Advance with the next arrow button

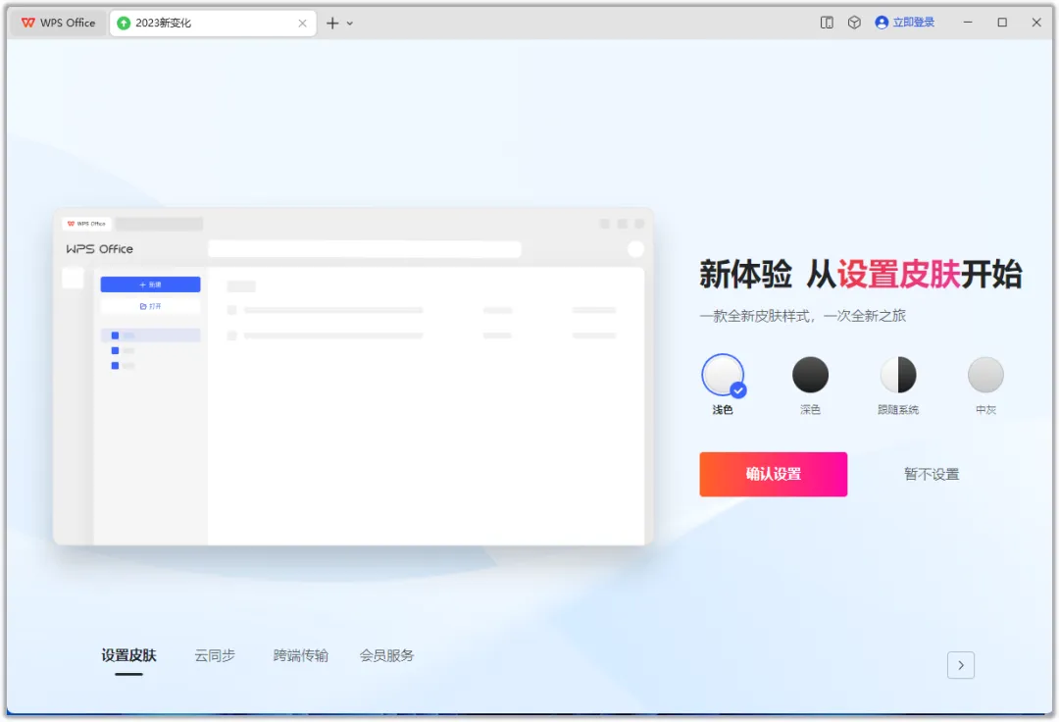961,665
